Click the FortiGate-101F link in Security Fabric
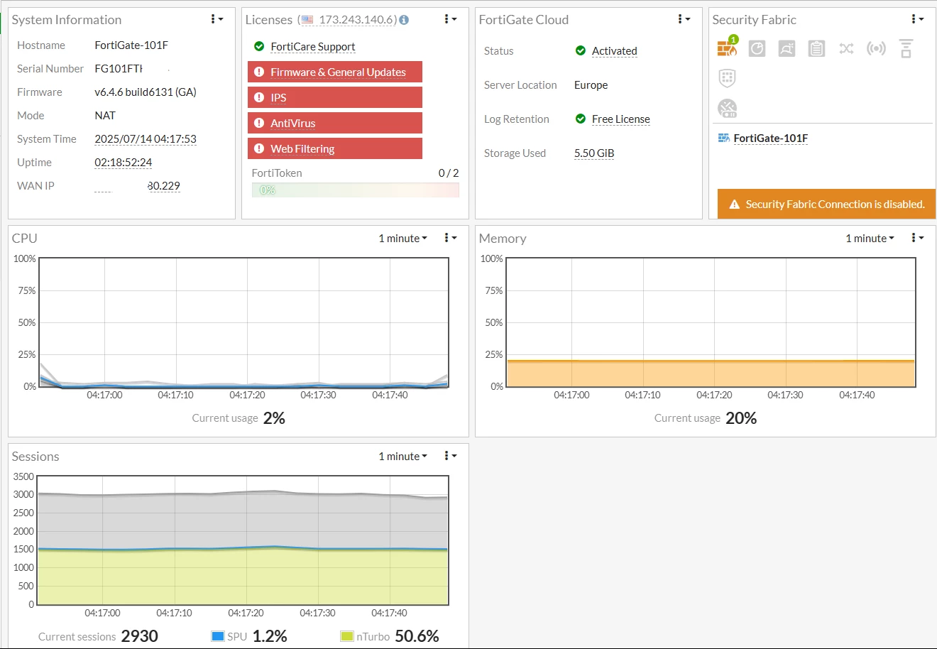The height and width of the screenshot is (649, 937). tap(771, 138)
